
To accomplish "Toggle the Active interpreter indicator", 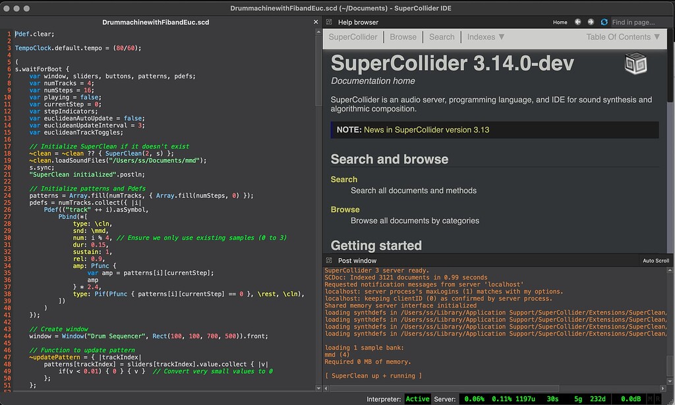I will (x=418, y=398).
